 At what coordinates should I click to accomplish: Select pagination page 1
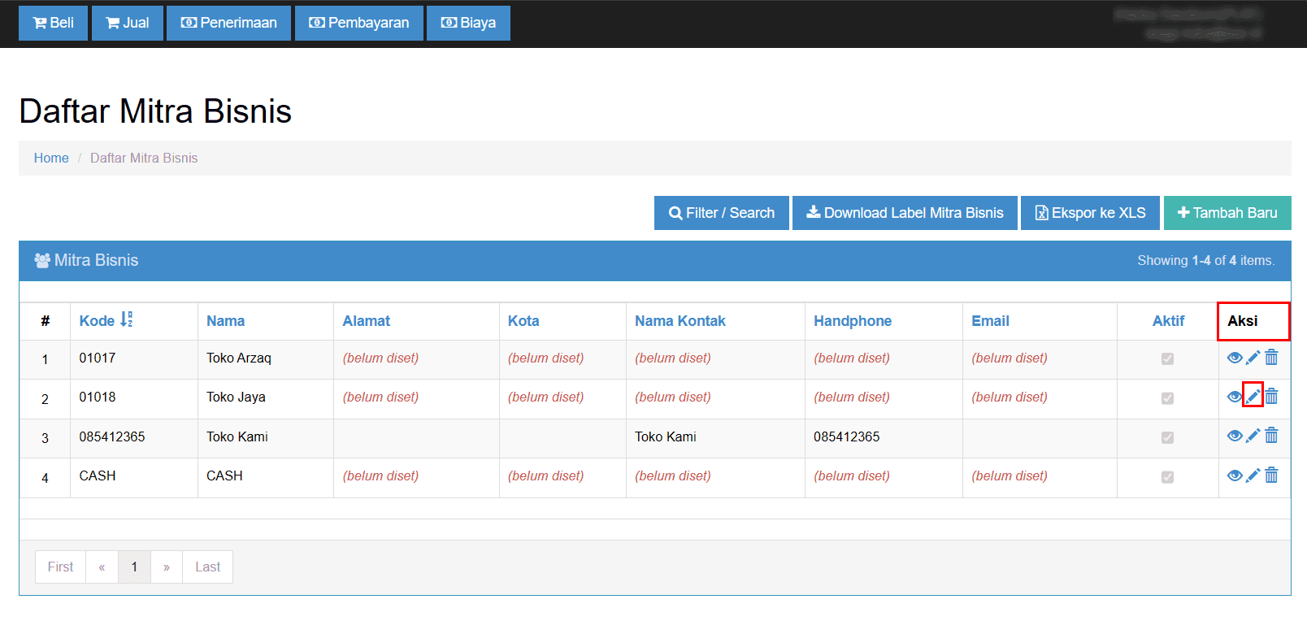coord(134,567)
